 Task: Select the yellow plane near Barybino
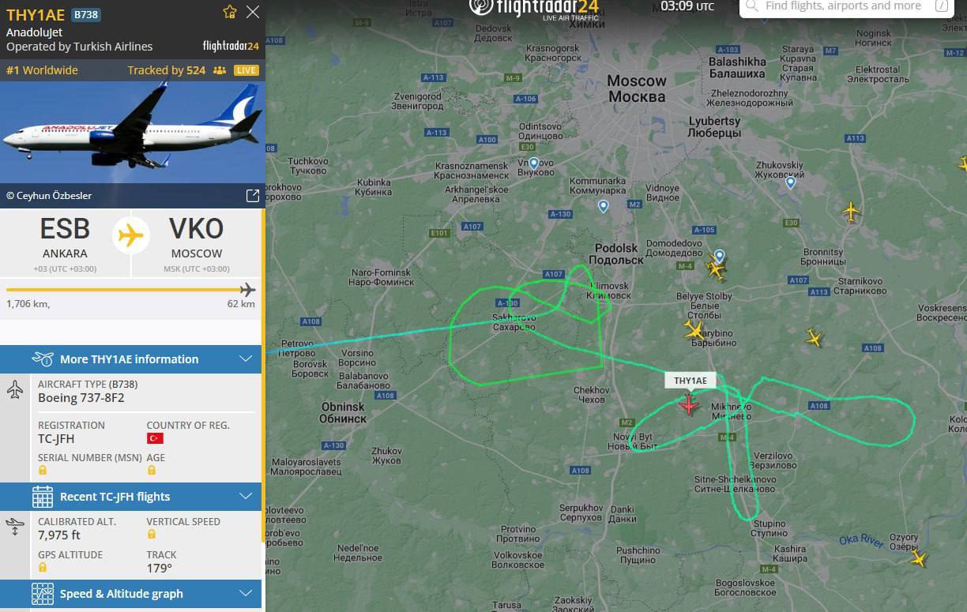point(694,329)
